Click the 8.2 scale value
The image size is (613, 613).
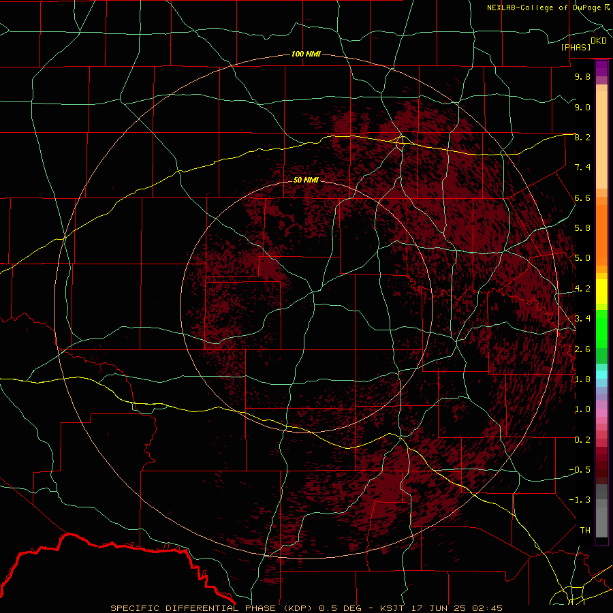(x=582, y=137)
